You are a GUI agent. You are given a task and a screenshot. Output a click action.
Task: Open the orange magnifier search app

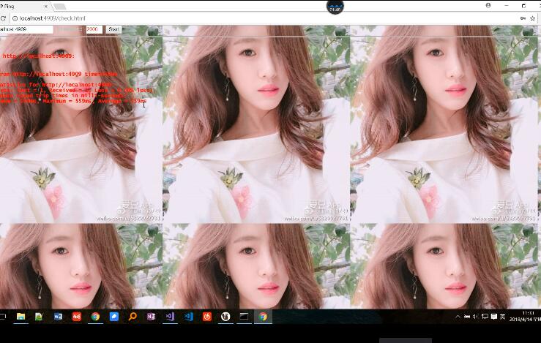click(133, 317)
